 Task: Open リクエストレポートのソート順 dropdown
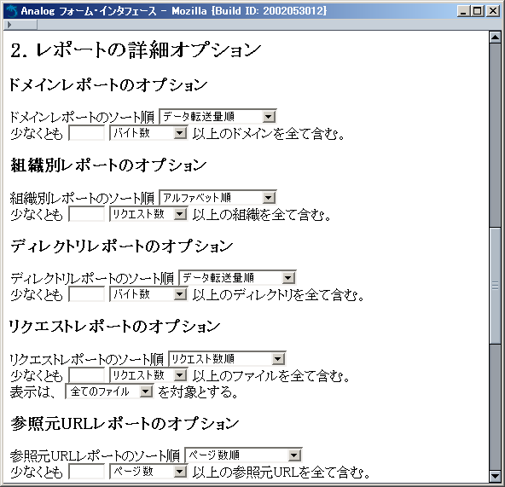(228, 359)
